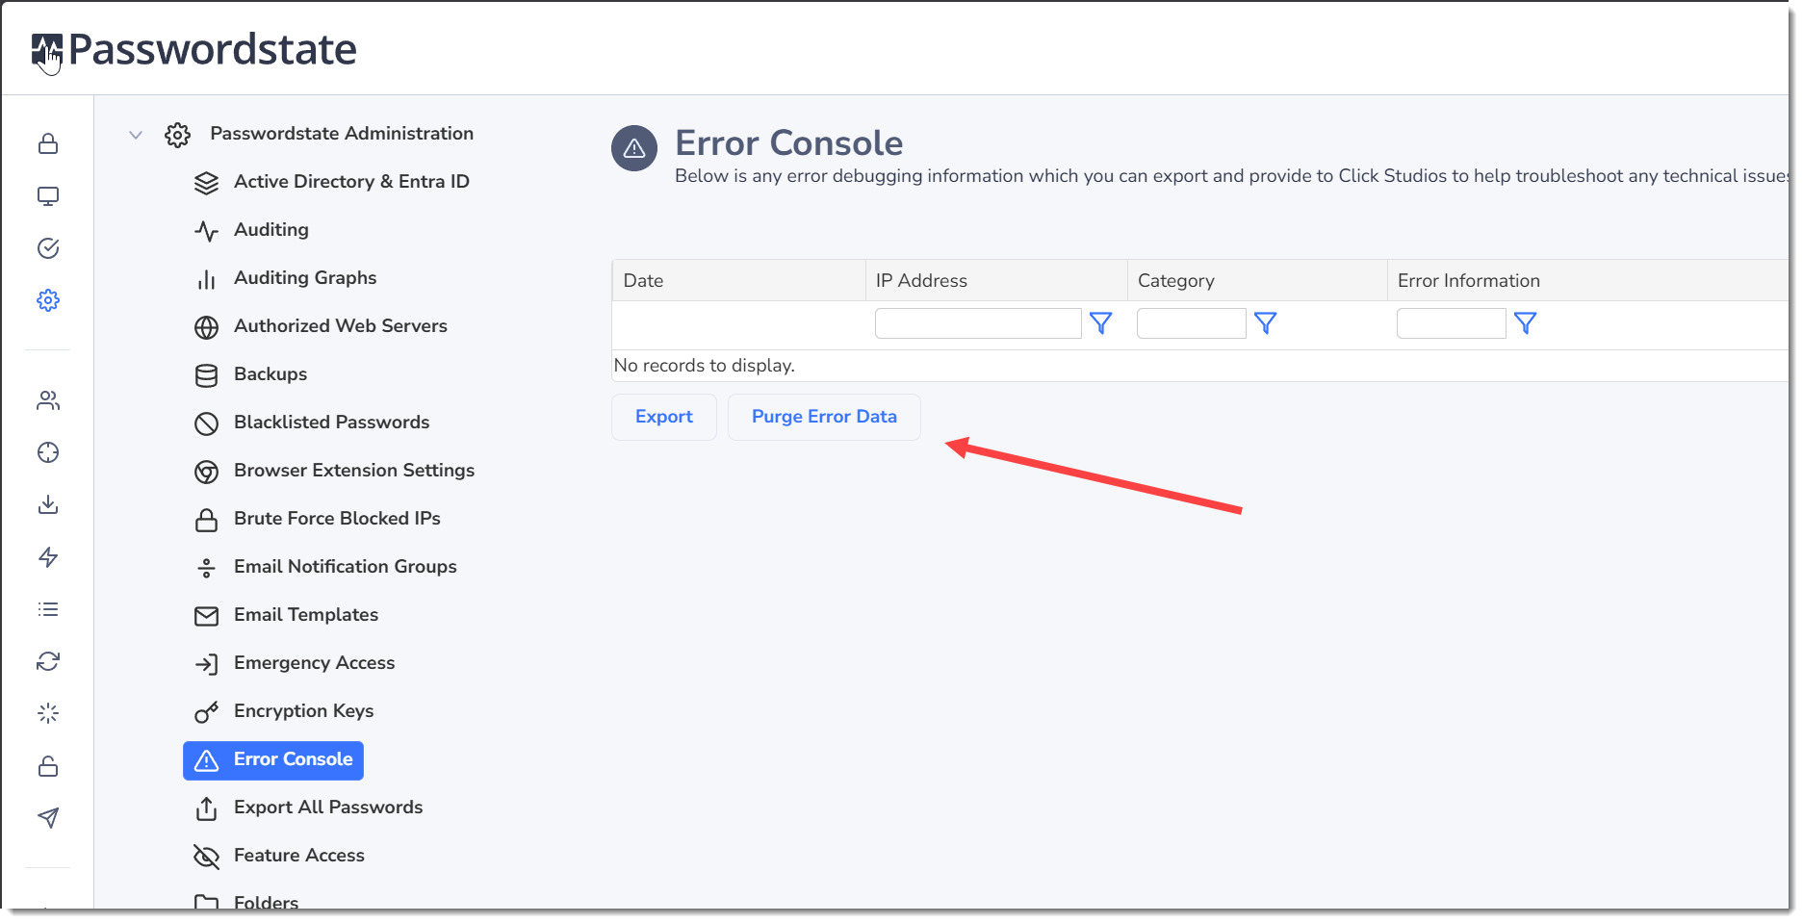Click the open padlock icon in the left rail
The height and width of the screenshot is (923, 1803).
pos(48,766)
